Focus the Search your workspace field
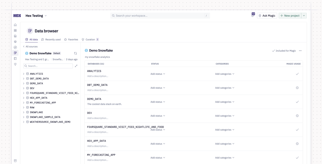Image resolution: width=322 pixels, height=164 pixels. coord(160,16)
